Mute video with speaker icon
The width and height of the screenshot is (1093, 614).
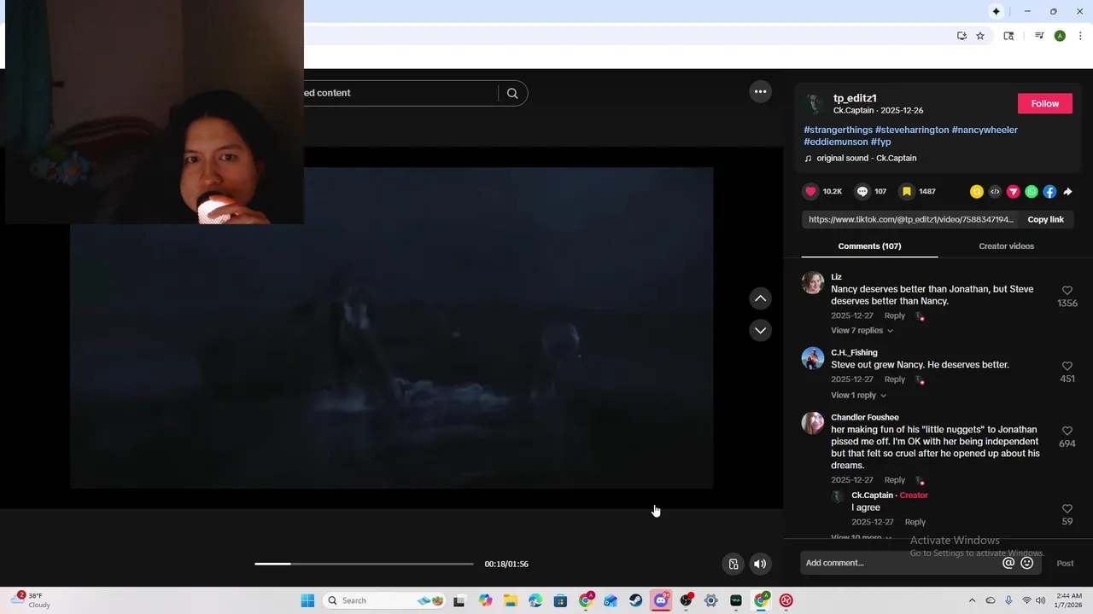[759, 564]
